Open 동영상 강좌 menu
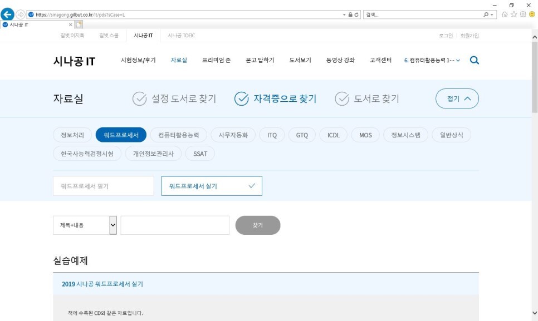 (340, 60)
